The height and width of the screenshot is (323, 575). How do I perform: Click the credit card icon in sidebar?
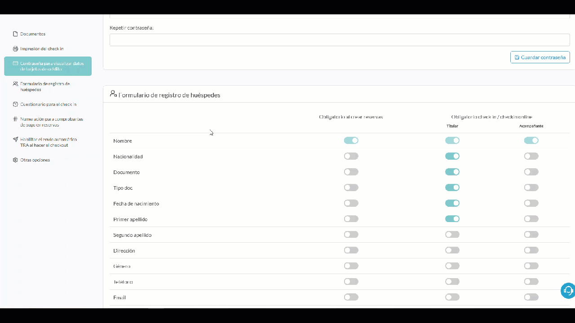tap(15, 64)
